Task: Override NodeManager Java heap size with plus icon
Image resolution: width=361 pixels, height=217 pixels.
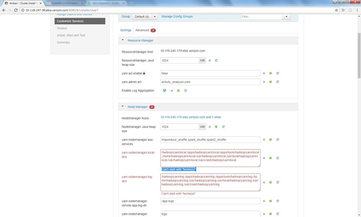Action: click(216, 127)
